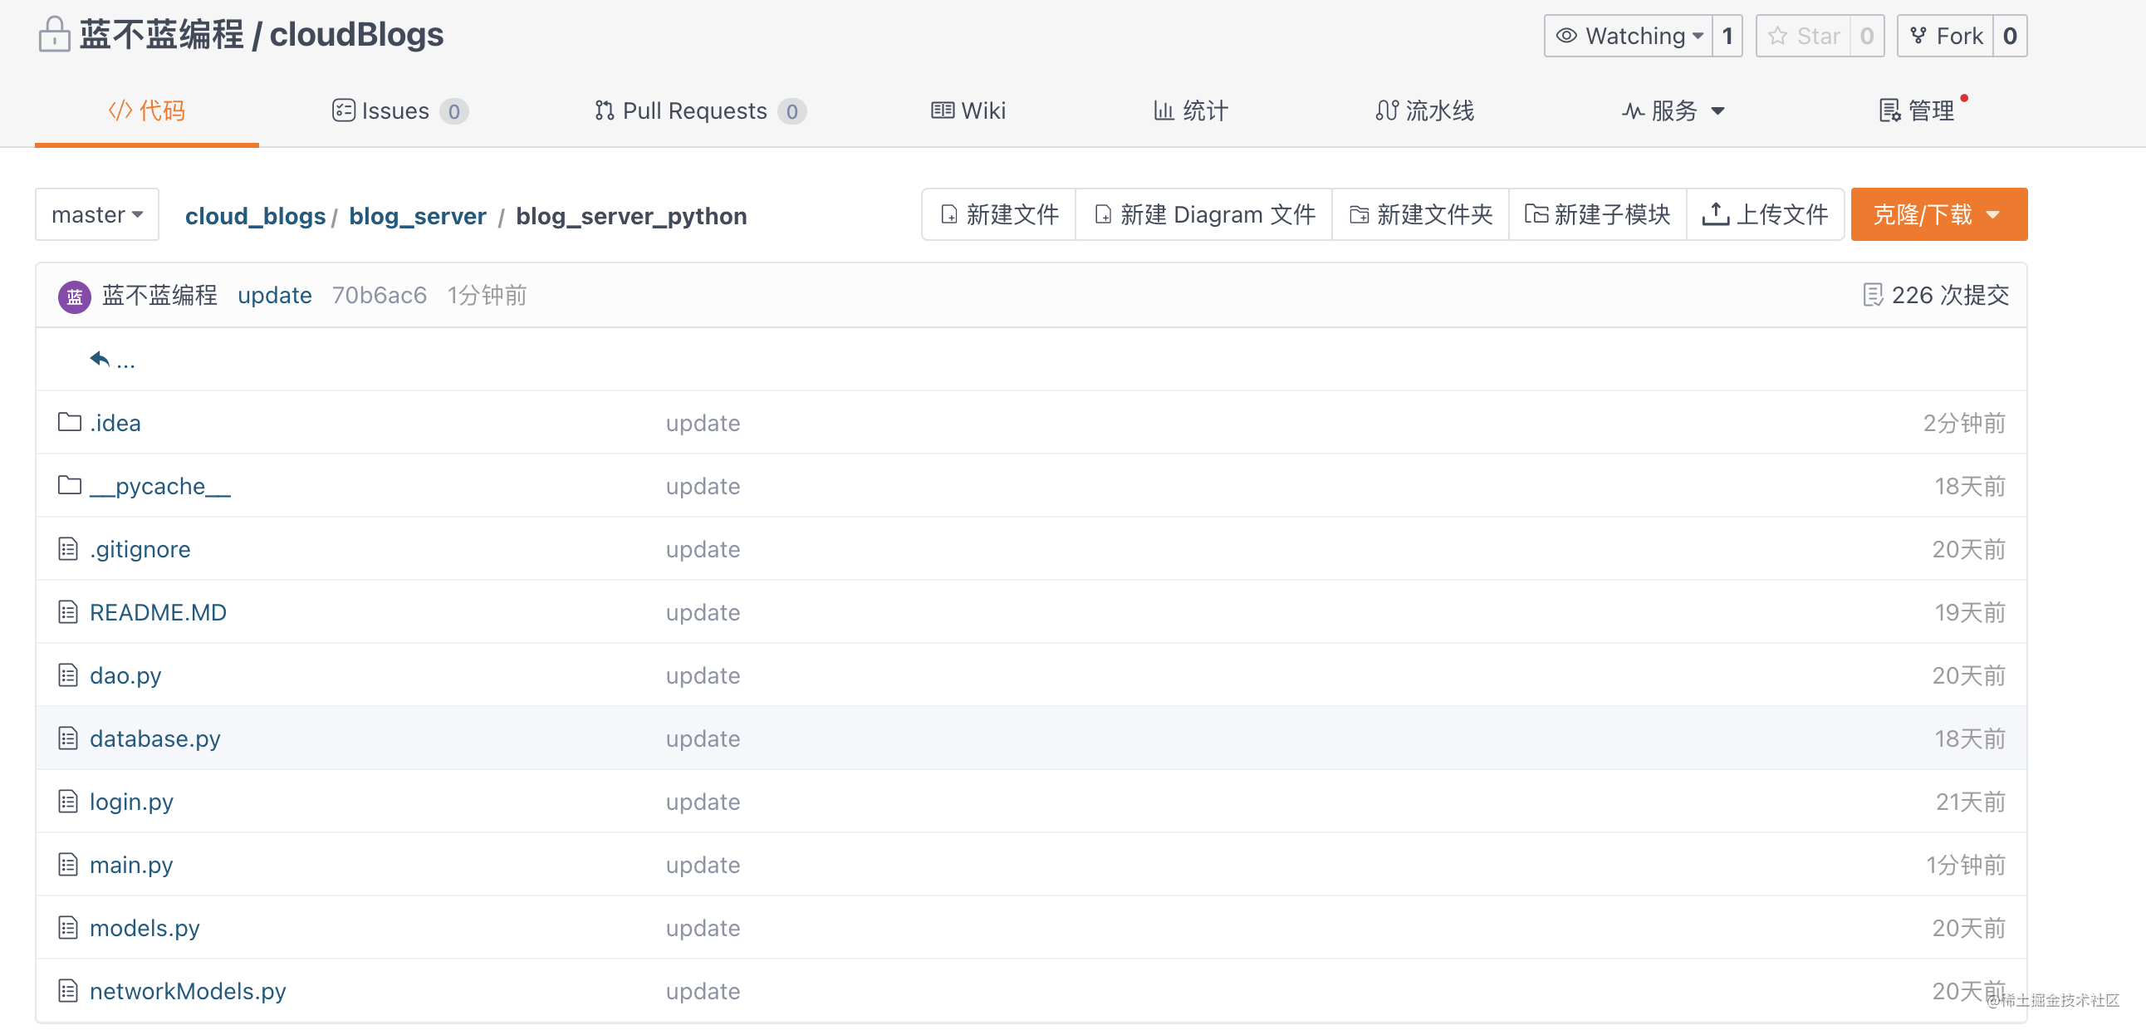The height and width of the screenshot is (1035, 2146).
Task: Toggle the Star button
Action: tap(1805, 36)
